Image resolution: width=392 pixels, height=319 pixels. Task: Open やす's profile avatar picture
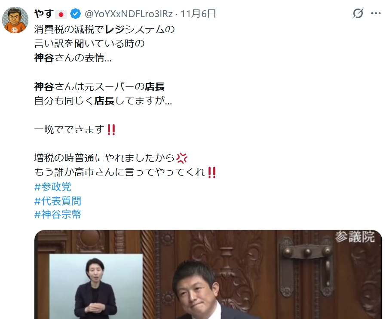(x=15, y=20)
